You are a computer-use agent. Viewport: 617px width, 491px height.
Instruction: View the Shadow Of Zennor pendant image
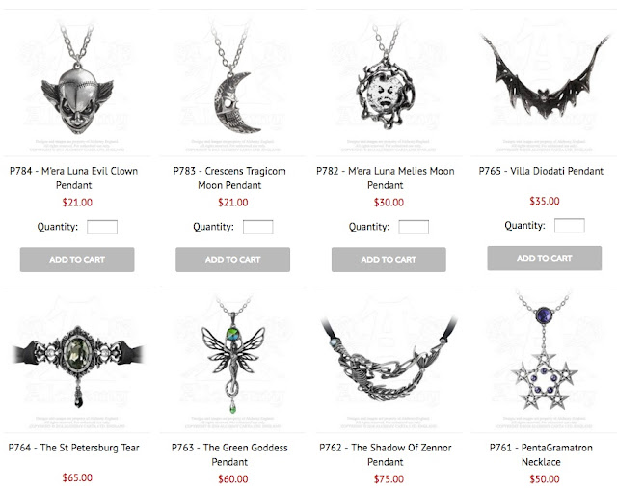pyautogui.click(x=389, y=360)
